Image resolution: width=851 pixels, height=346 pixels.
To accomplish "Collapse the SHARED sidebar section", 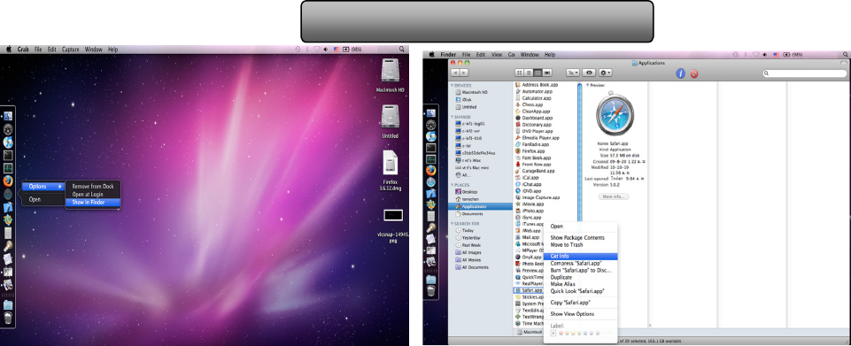I will (x=452, y=117).
